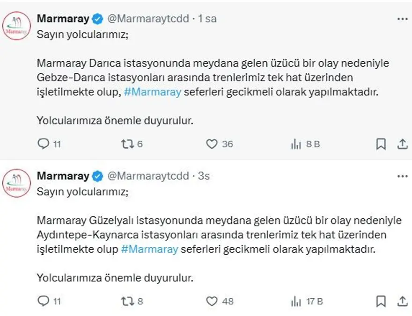Retweet the Güzelyalı station announcement
412x316 pixels.
[x=127, y=302]
